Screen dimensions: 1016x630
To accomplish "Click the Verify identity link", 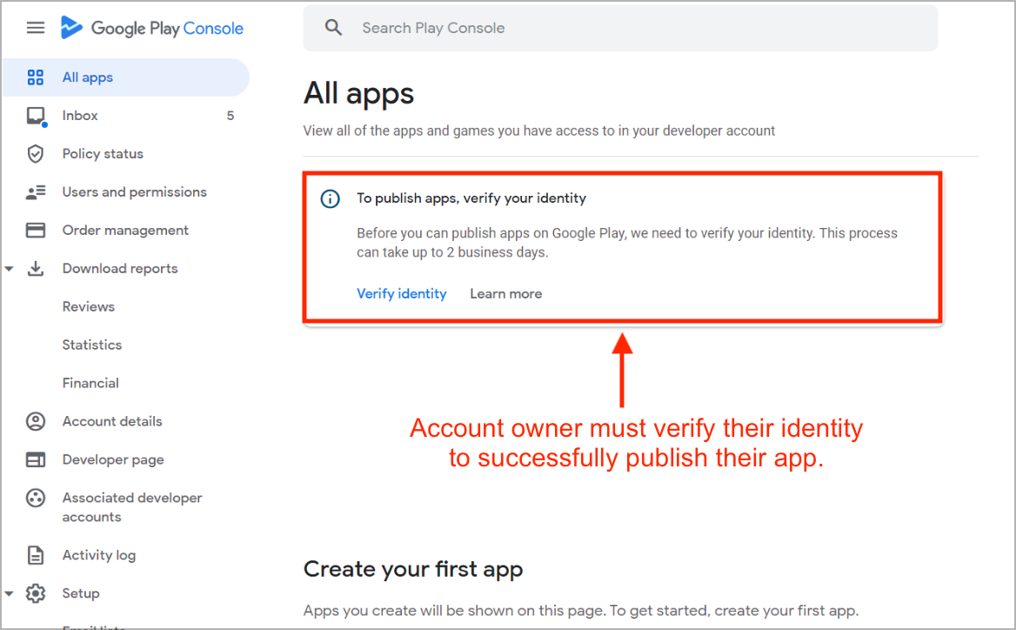I will 401,294.
